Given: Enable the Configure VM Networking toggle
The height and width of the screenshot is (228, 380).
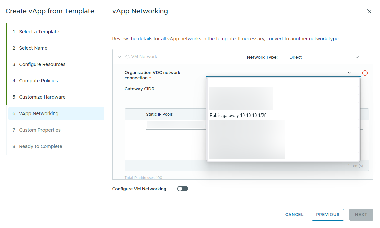Looking at the screenshot, I should (182, 189).
